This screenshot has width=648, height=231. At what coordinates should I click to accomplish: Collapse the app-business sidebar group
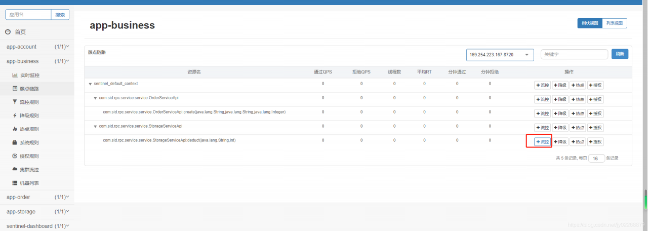pos(37,61)
